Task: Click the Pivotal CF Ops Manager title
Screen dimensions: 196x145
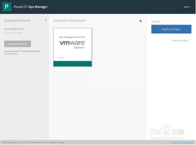Action: click(x=31, y=7)
